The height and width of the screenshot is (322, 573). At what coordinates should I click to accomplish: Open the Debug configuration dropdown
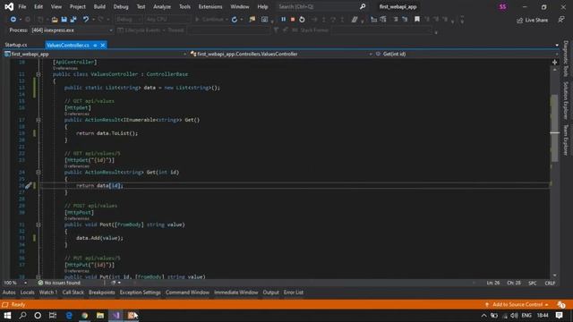click(129, 20)
